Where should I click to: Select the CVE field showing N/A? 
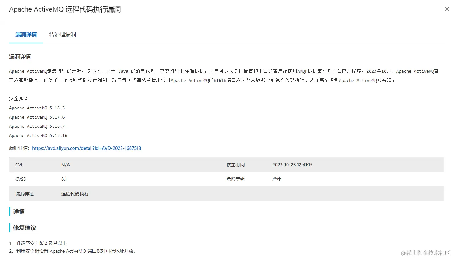(x=66, y=165)
